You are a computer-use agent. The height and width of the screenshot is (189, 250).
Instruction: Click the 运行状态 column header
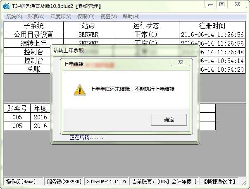(x=146, y=26)
